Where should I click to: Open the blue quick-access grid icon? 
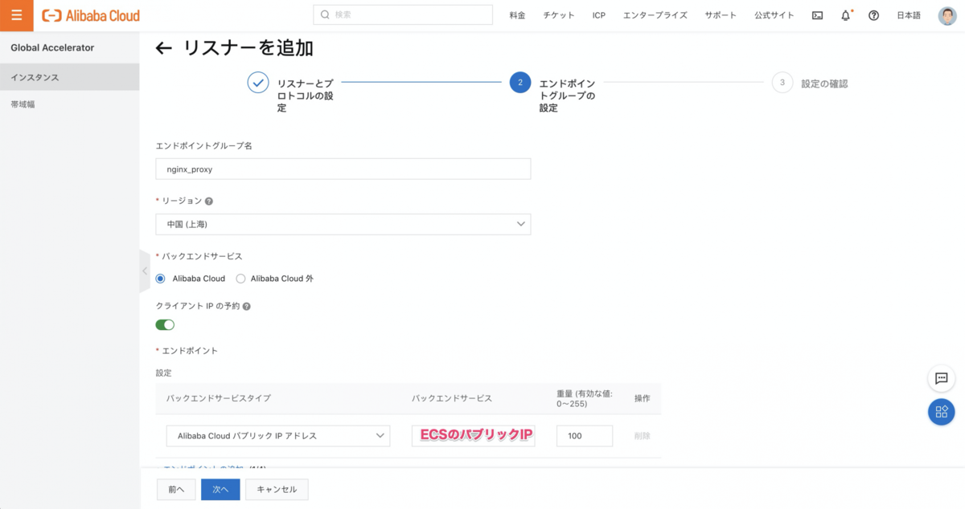click(x=941, y=412)
